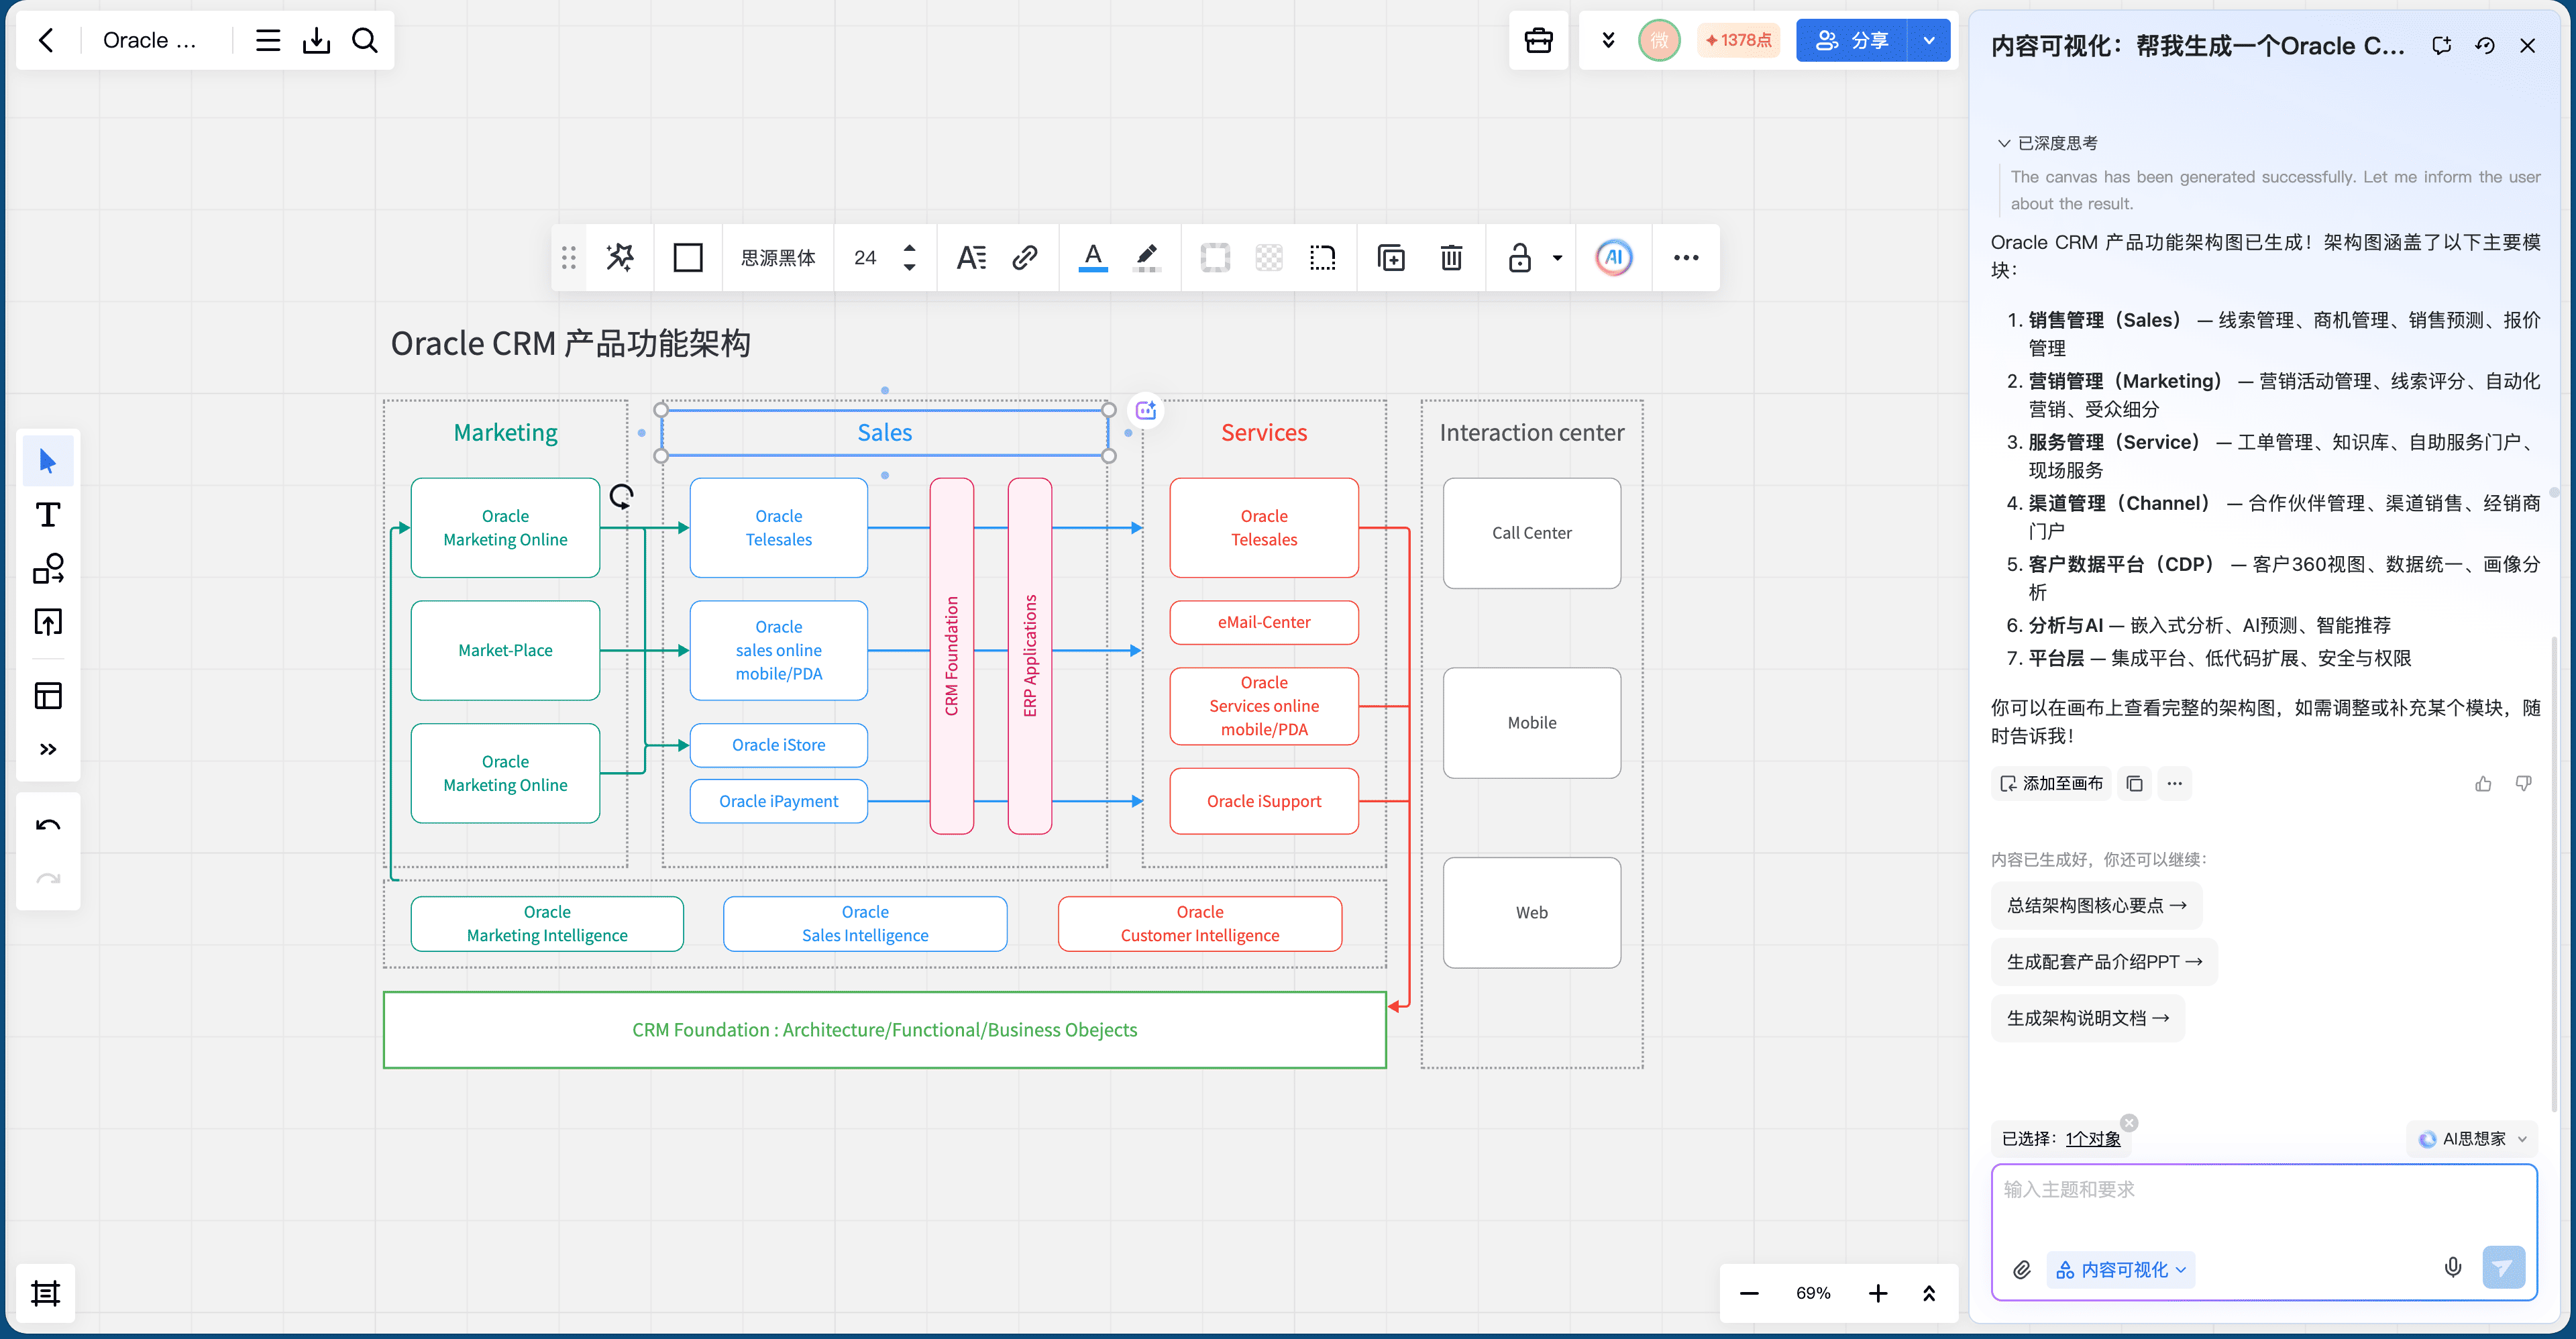
Task: Click the microphone voice input icon
Action: coord(2452,1267)
